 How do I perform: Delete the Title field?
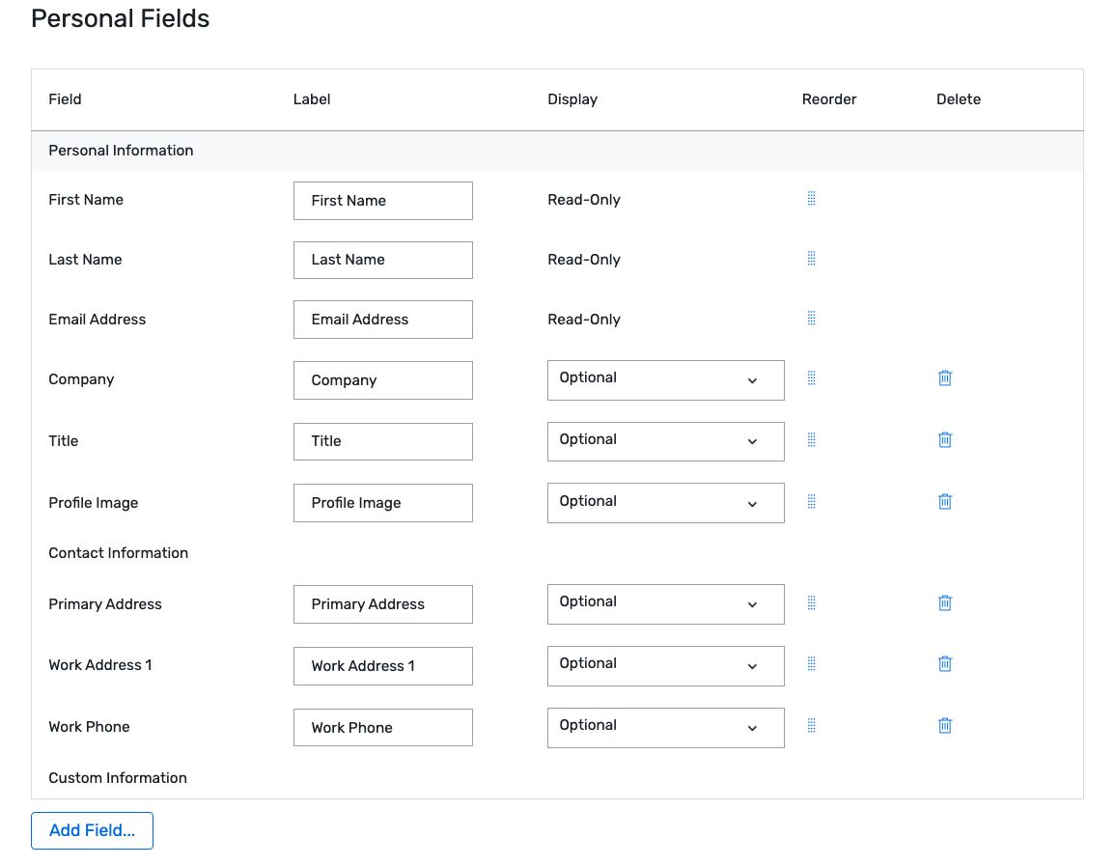pyautogui.click(x=944, y=439)
